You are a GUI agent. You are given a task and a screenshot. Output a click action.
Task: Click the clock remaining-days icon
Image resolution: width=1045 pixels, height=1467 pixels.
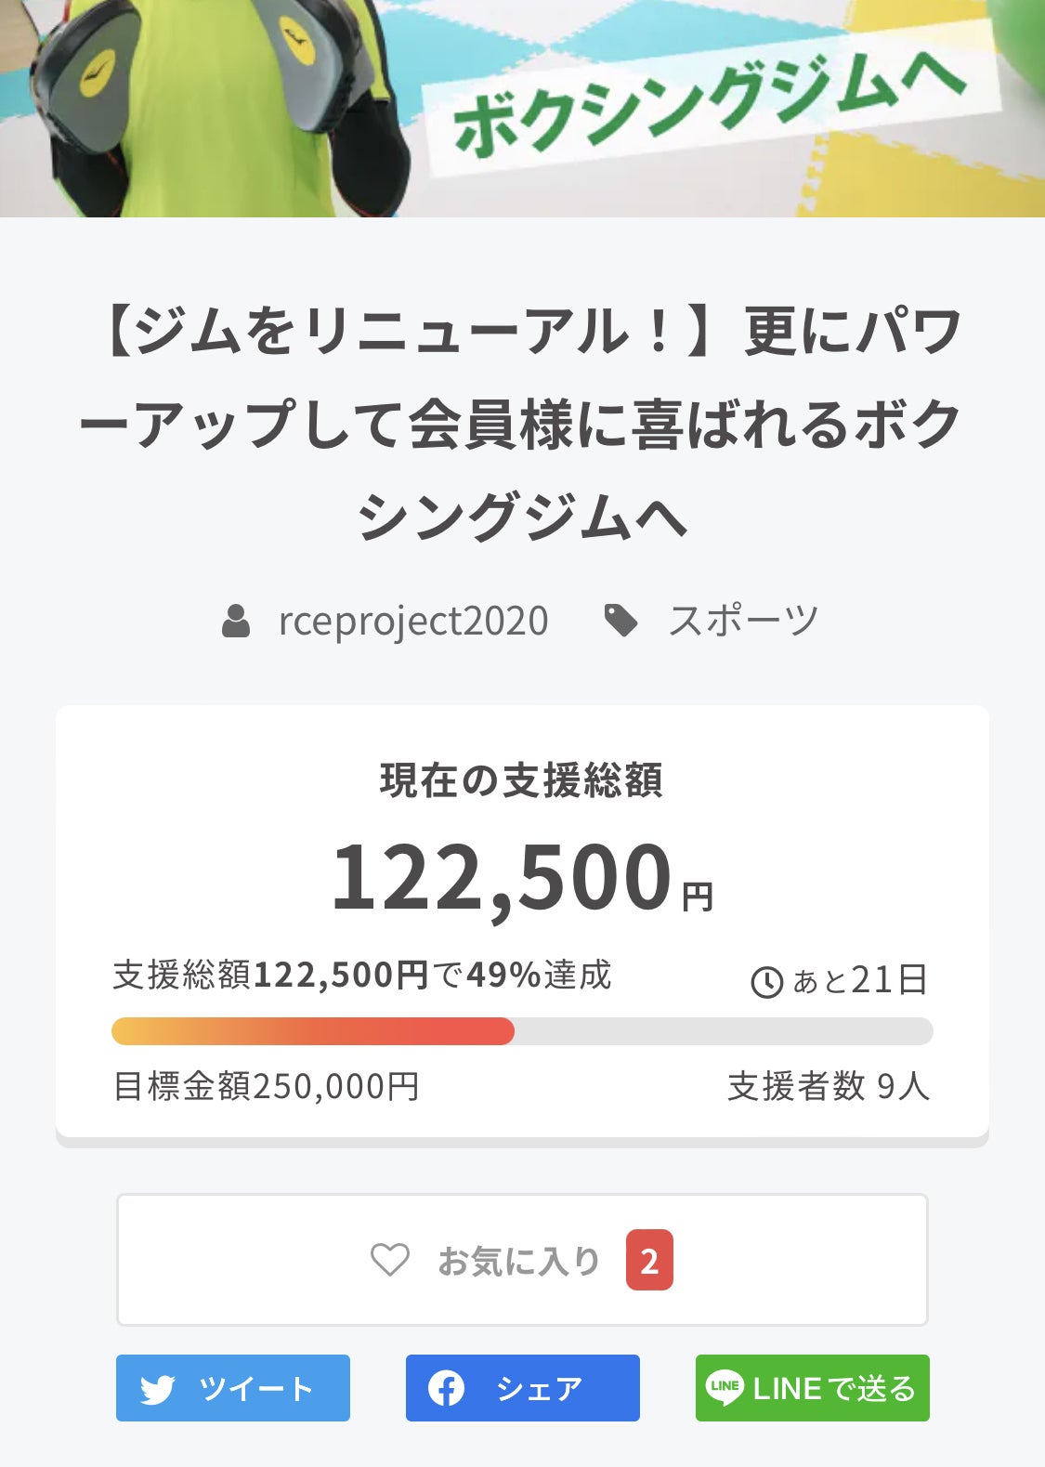coord(766,982)
